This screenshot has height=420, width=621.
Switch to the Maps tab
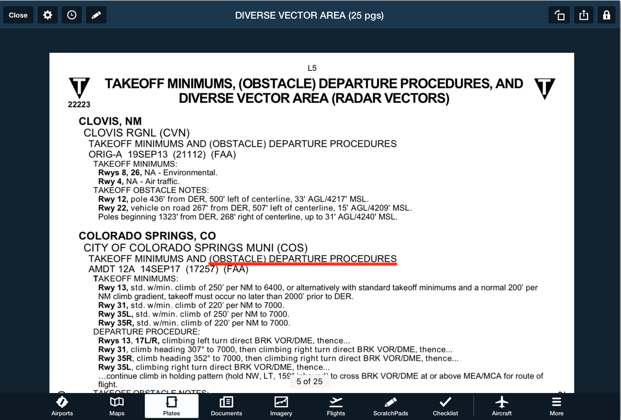point(117,406)
